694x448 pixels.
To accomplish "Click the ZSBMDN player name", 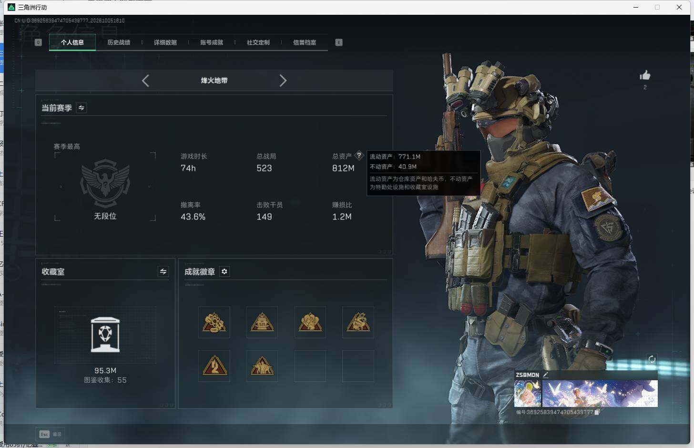I will coord(527,375).
